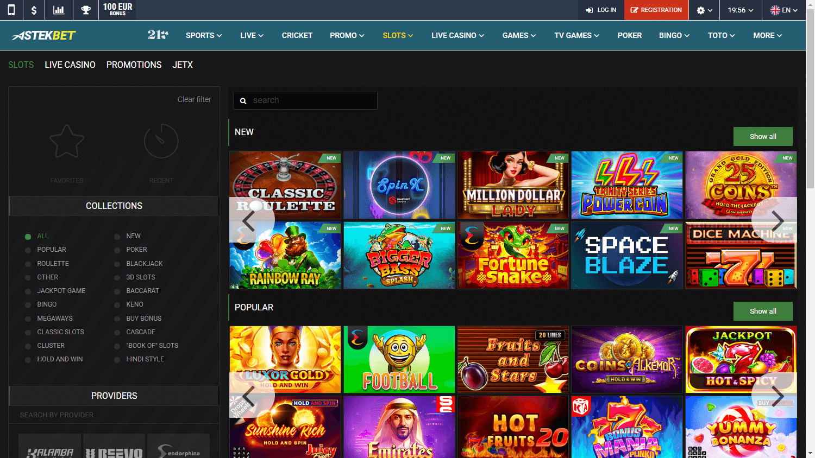Expand the LIVE dropdown menu

tap(252, 35)
